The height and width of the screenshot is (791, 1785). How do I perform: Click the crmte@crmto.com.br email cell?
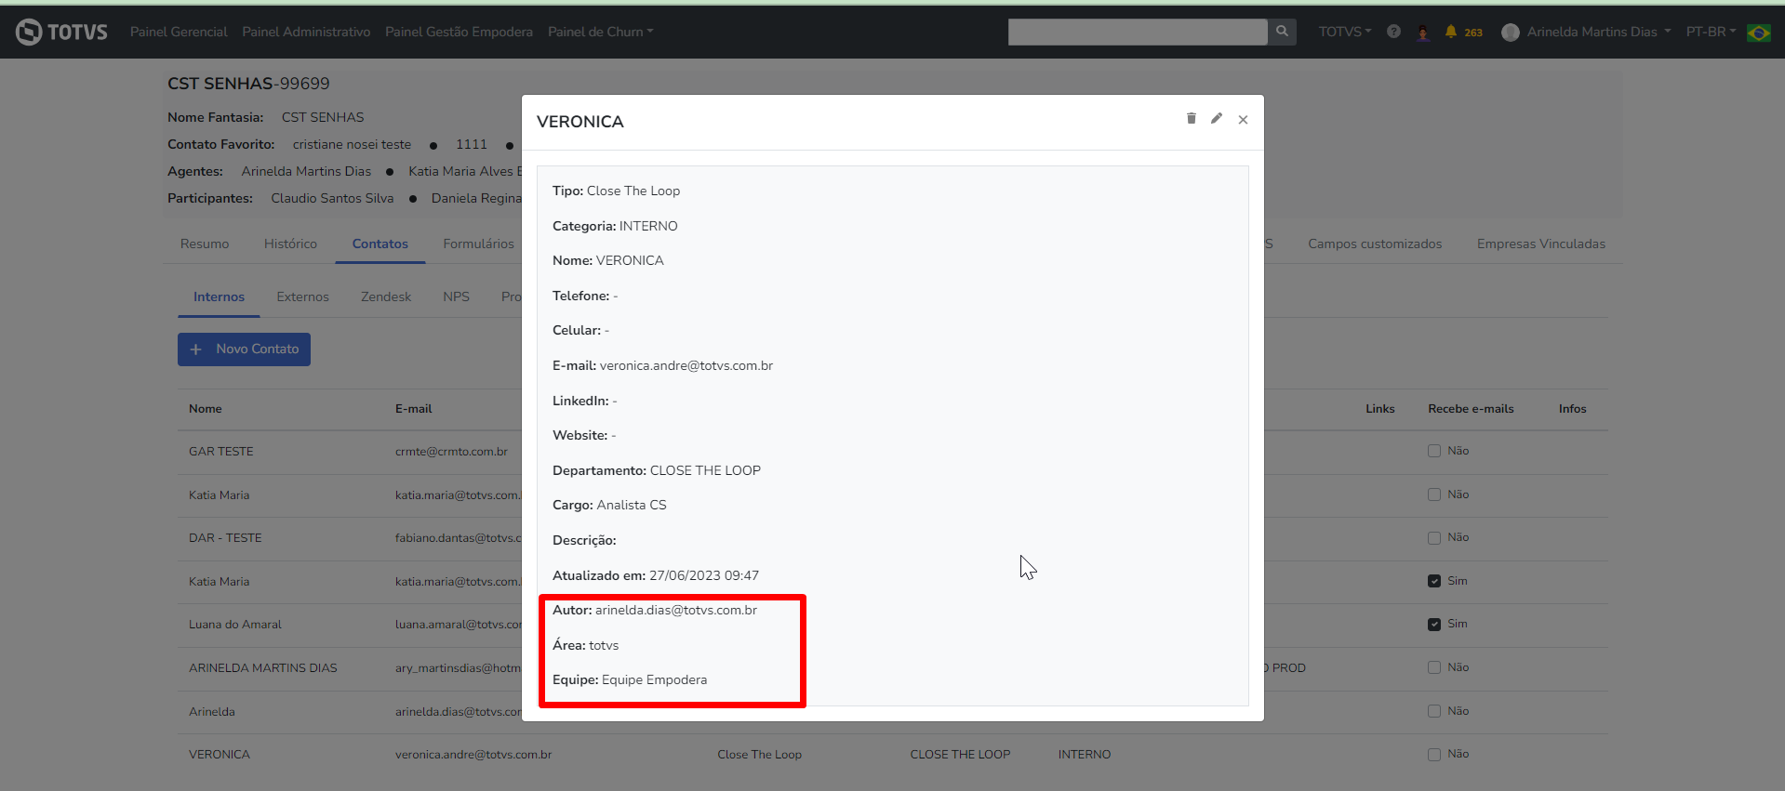(451, 452)
